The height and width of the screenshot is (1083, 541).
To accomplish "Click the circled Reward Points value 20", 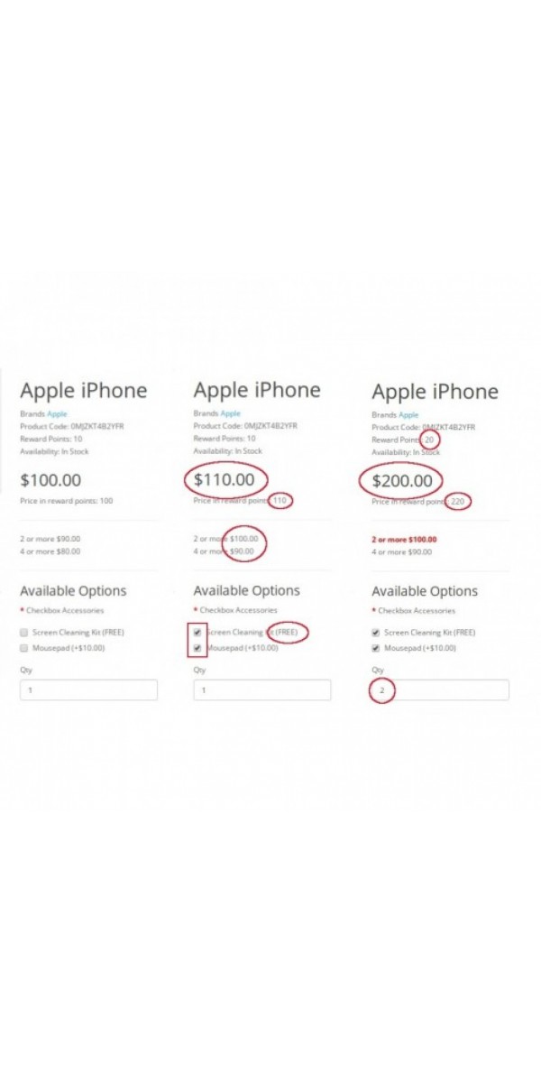I will pos(430,440).
